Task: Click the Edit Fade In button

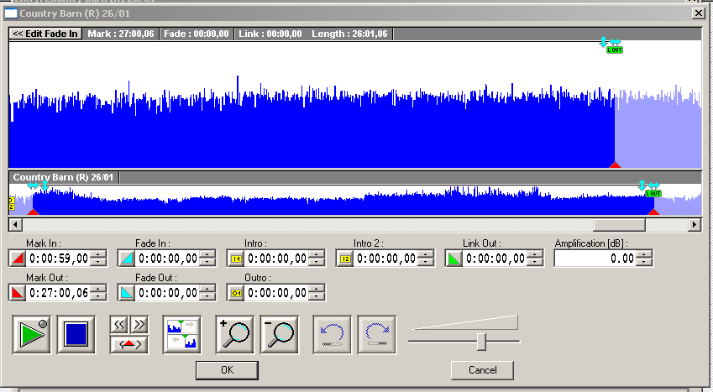Action: tap(45, 34)
